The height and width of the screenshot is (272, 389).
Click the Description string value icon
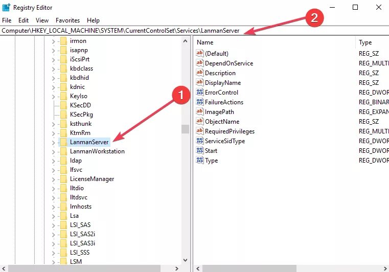(x=200, y=73)
